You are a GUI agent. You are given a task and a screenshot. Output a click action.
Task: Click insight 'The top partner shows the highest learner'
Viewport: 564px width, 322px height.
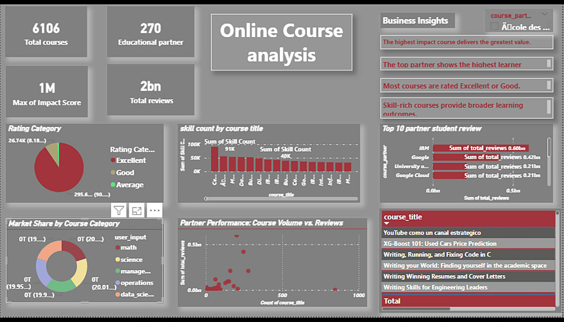(x=466, y=64)
